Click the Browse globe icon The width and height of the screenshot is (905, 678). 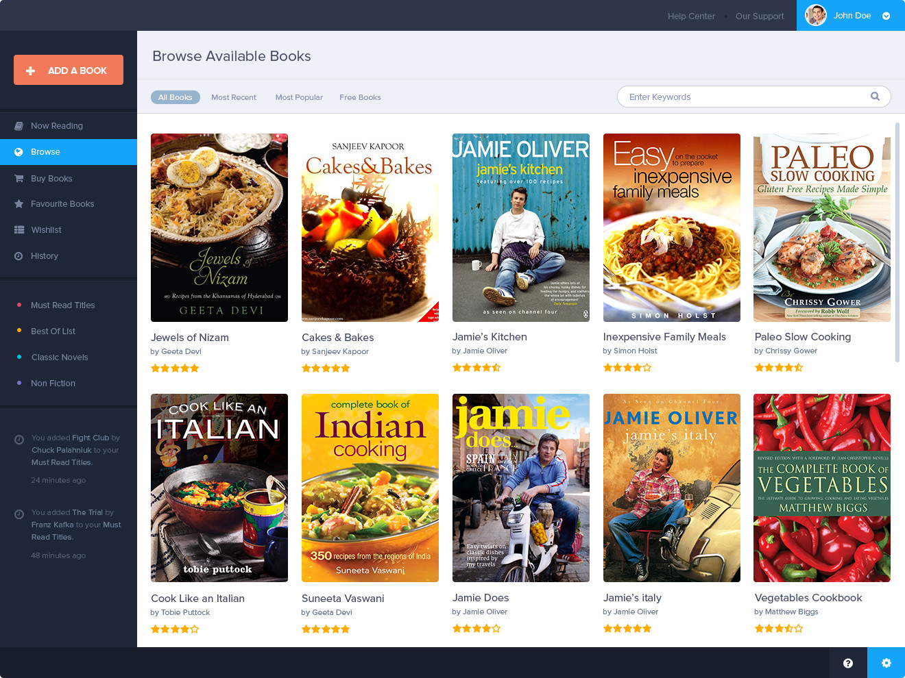point(19,152)
